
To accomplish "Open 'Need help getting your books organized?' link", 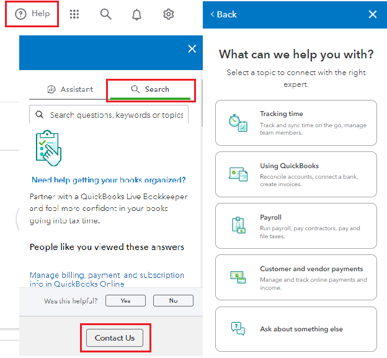I will 109,180.
